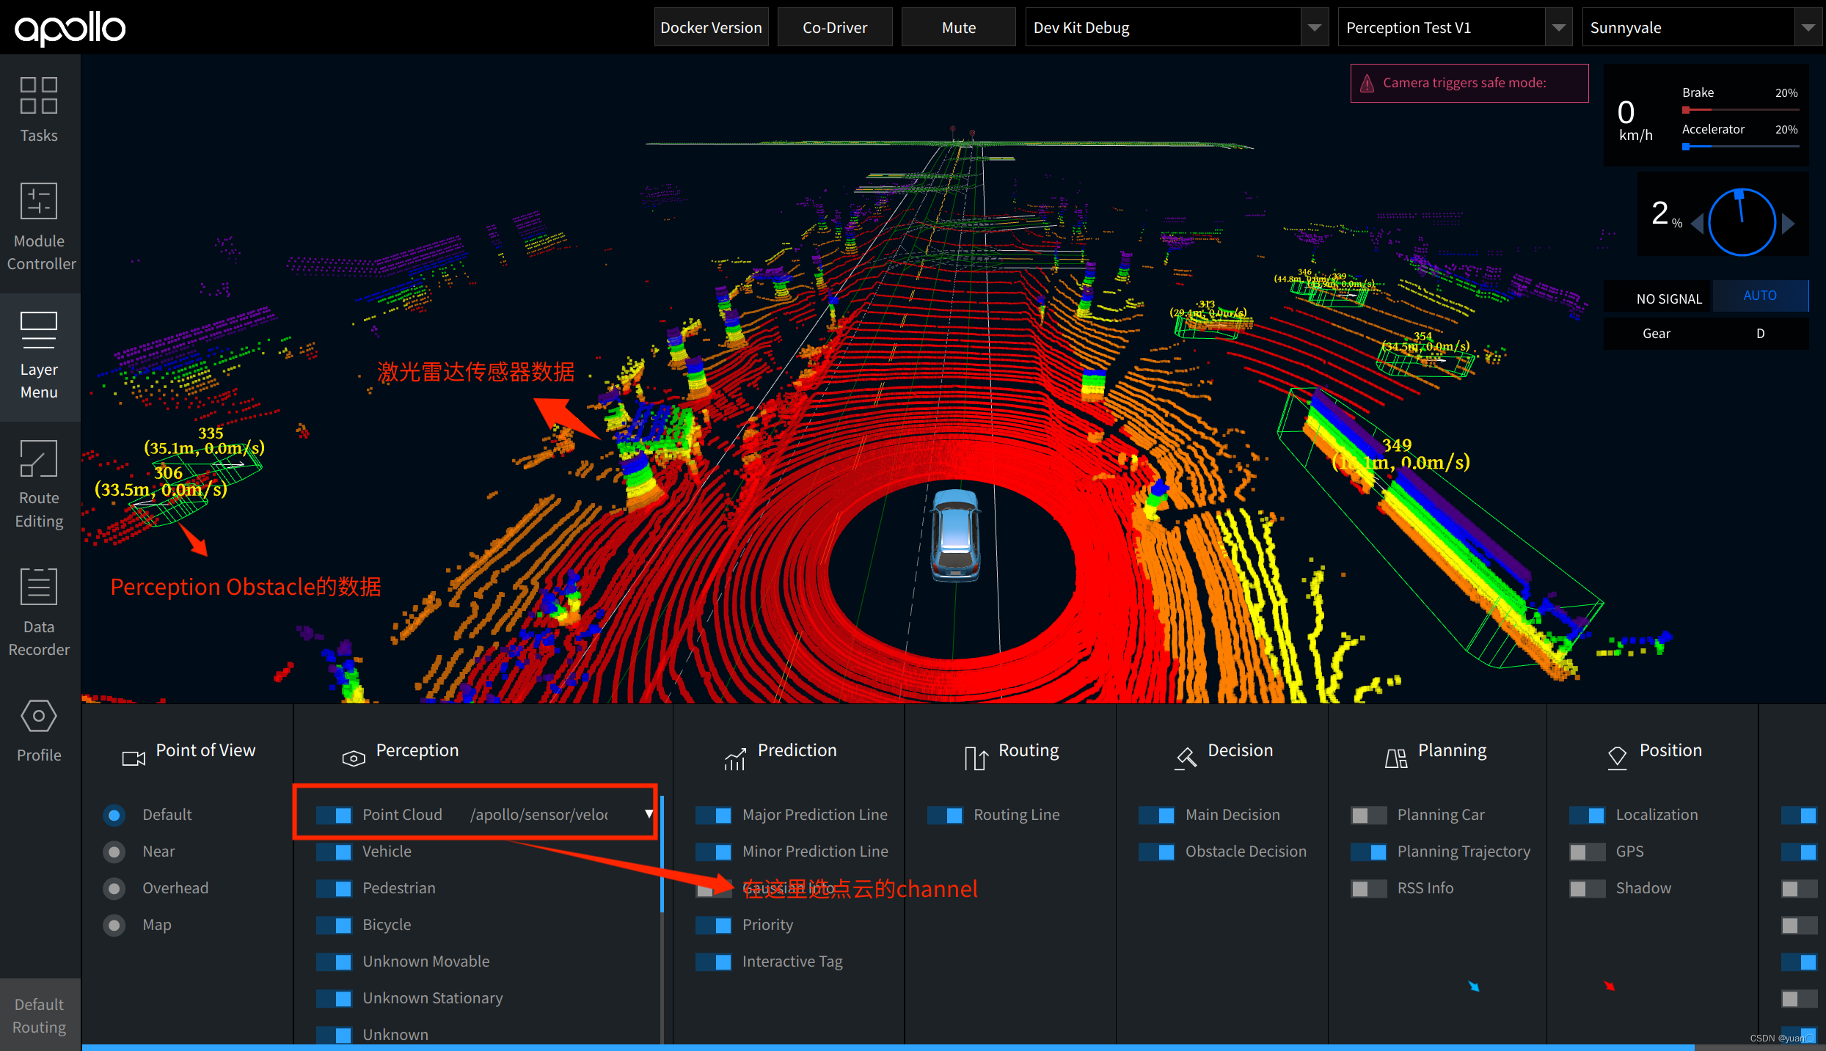Open the Module Controller sidebar icon

pyautogui.click(x=39, y=201)
